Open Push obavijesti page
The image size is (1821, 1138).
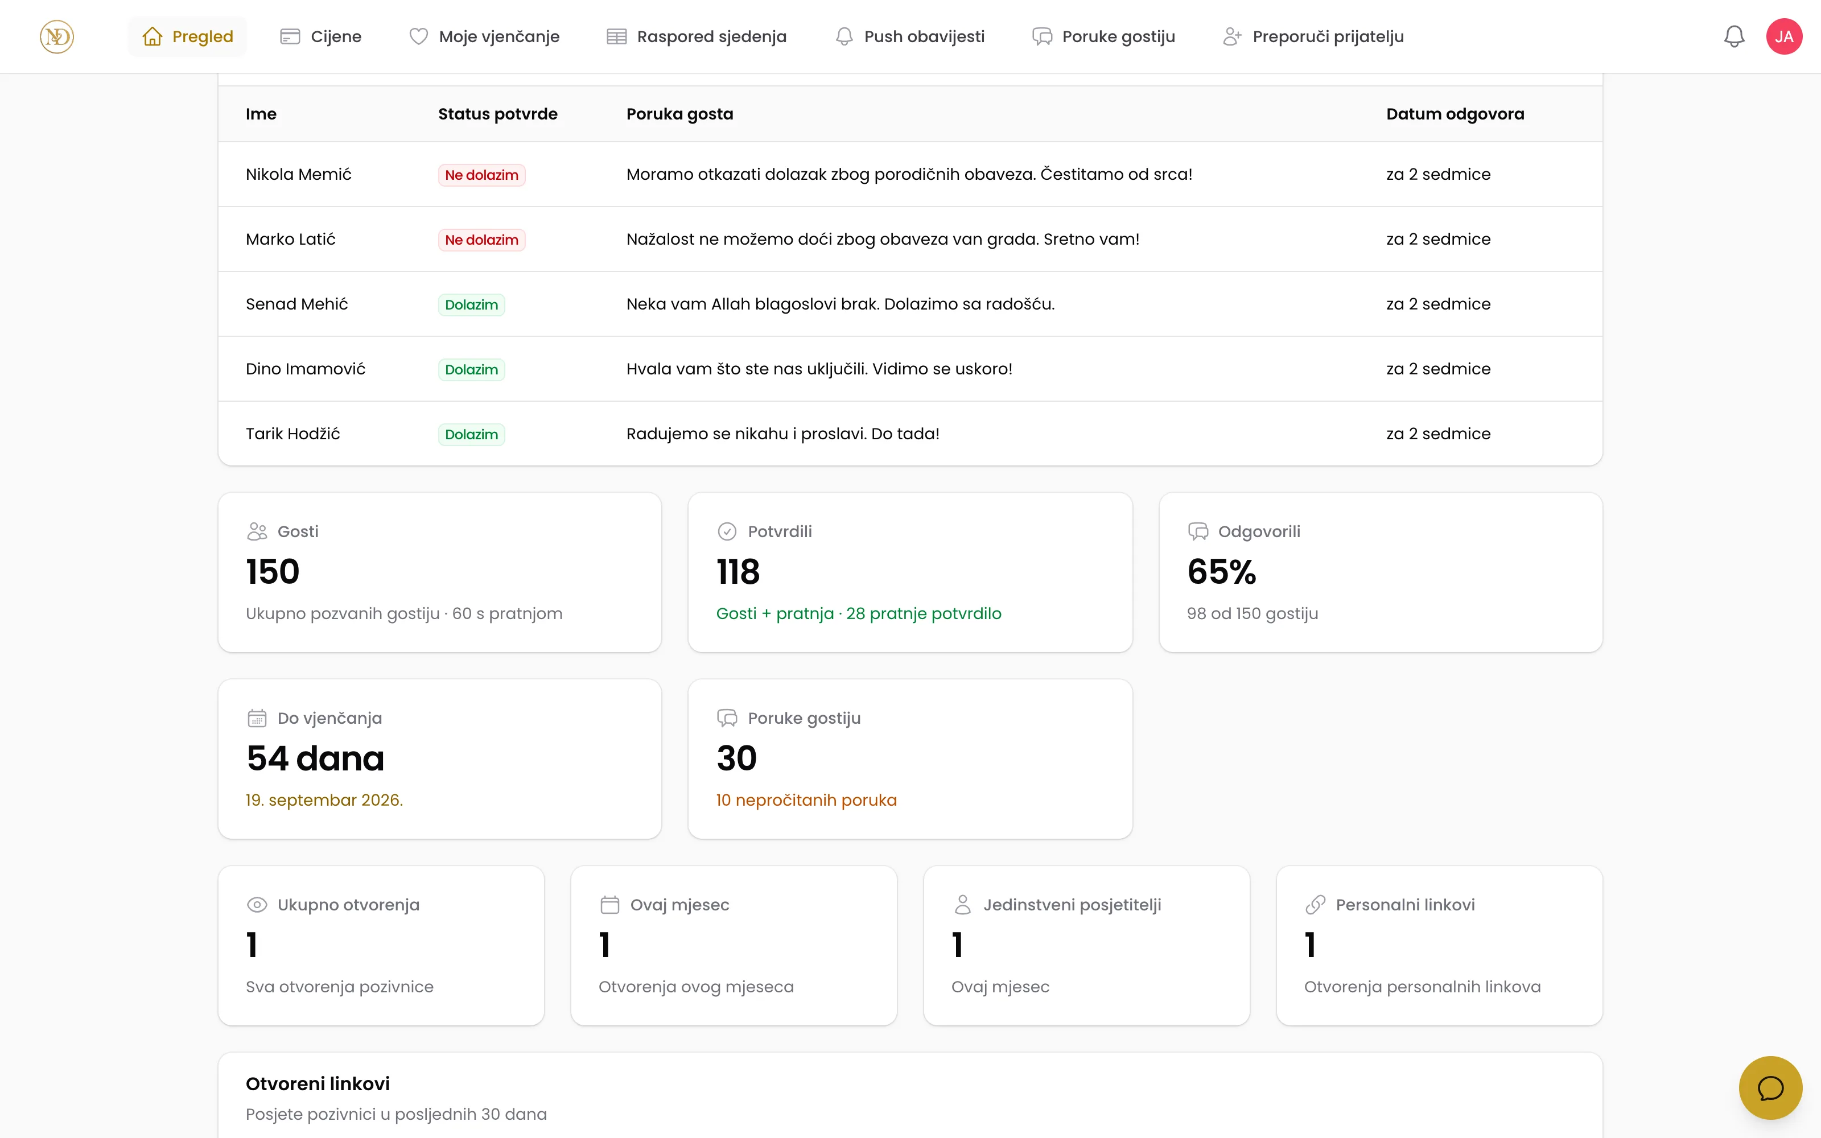(910, 36)
